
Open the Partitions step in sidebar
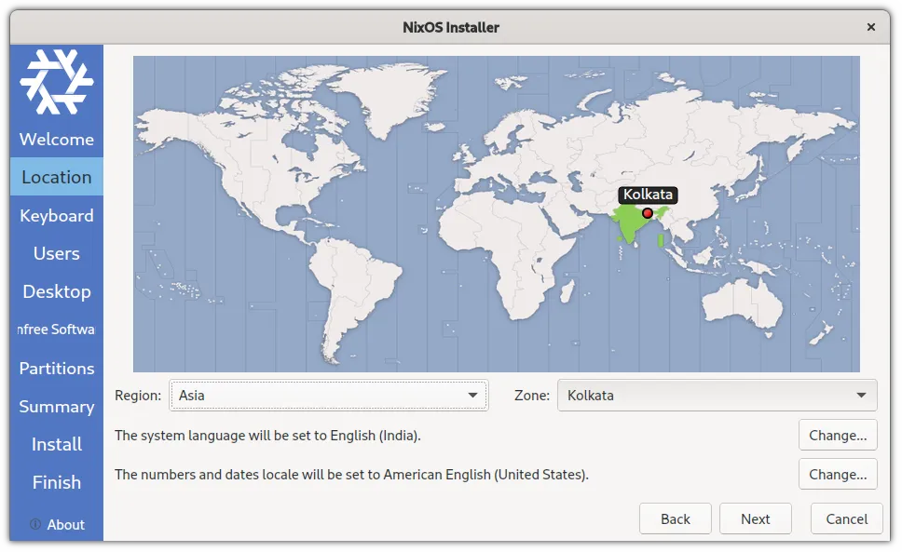tap(57, 369)
